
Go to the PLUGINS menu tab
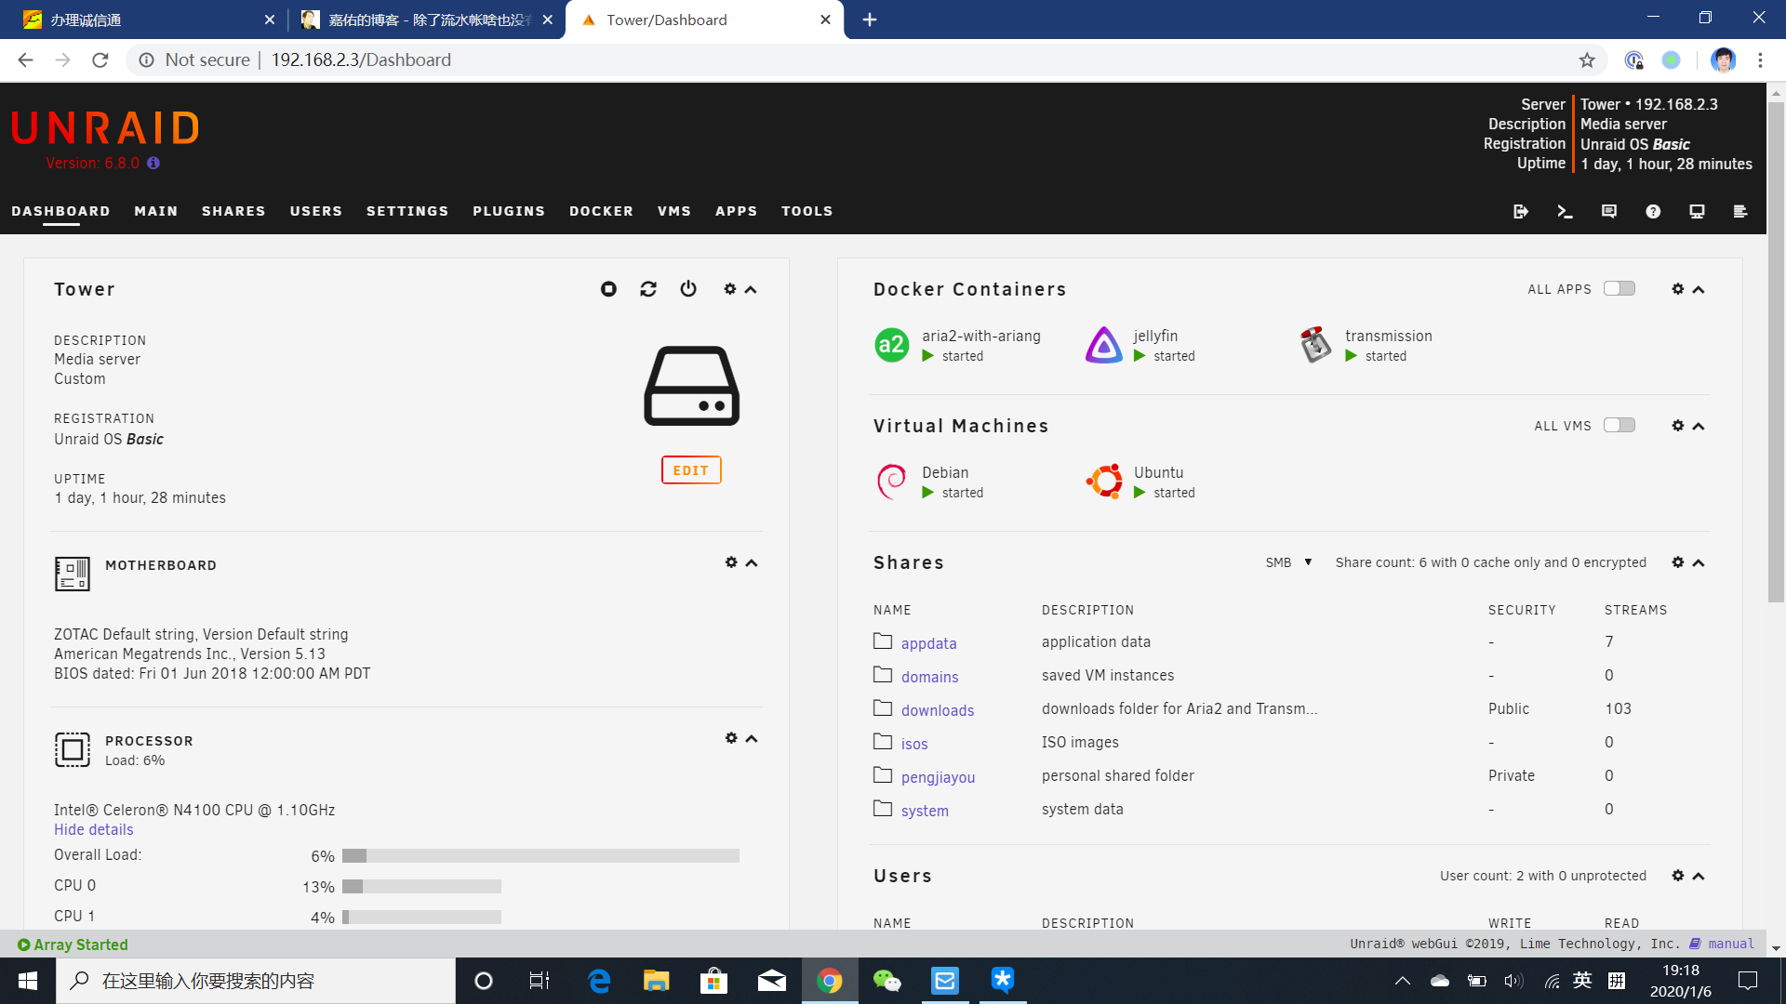click(509, 211)
